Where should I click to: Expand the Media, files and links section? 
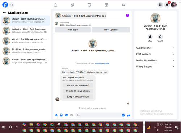pos(155,60)
